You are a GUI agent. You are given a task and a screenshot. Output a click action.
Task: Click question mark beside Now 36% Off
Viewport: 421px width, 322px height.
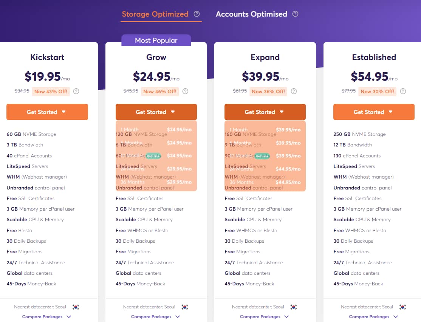click(x=294, y=91)
